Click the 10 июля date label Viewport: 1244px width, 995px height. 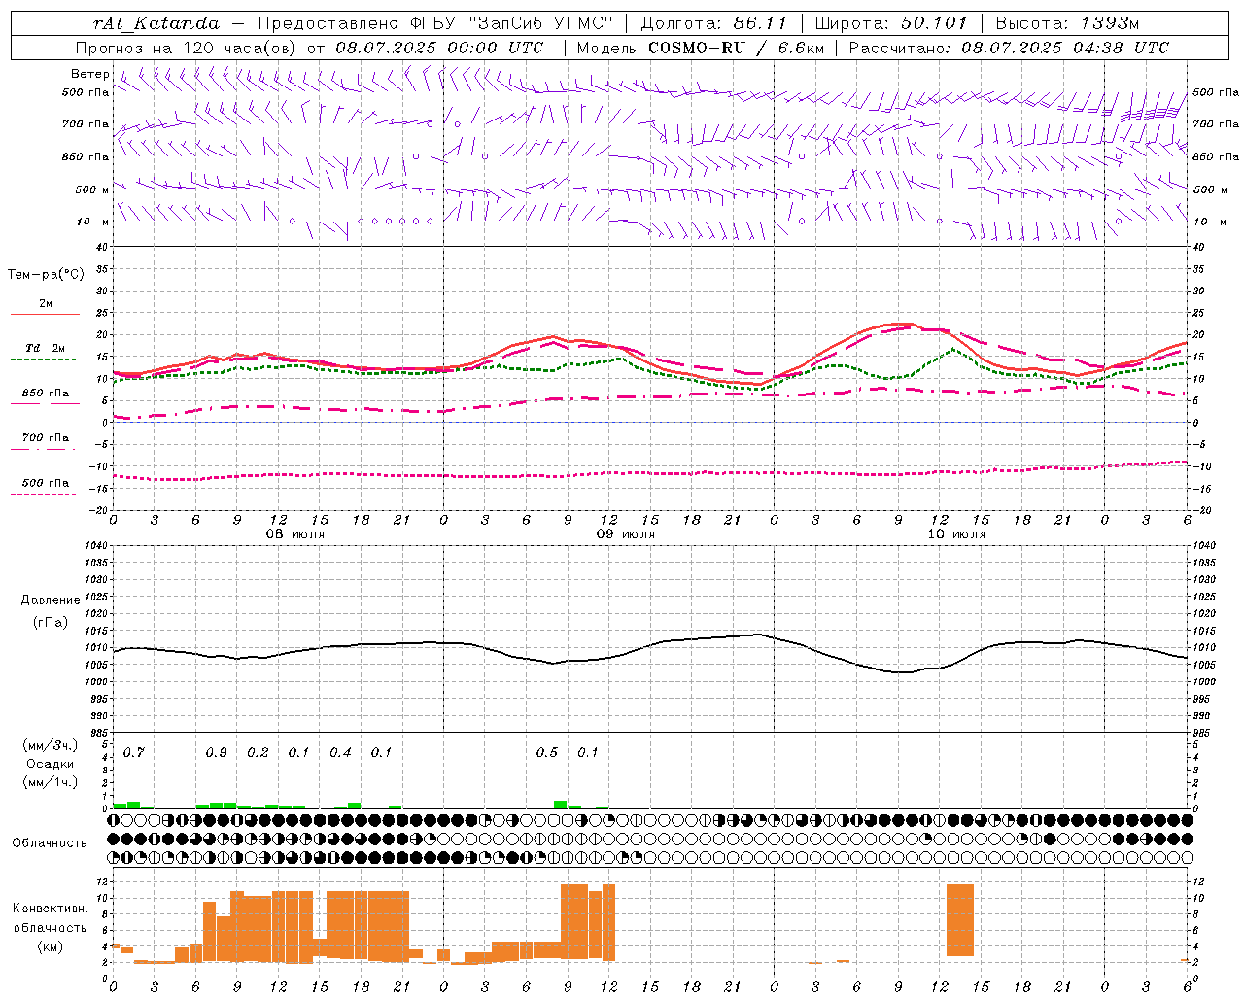click(956, 534)
